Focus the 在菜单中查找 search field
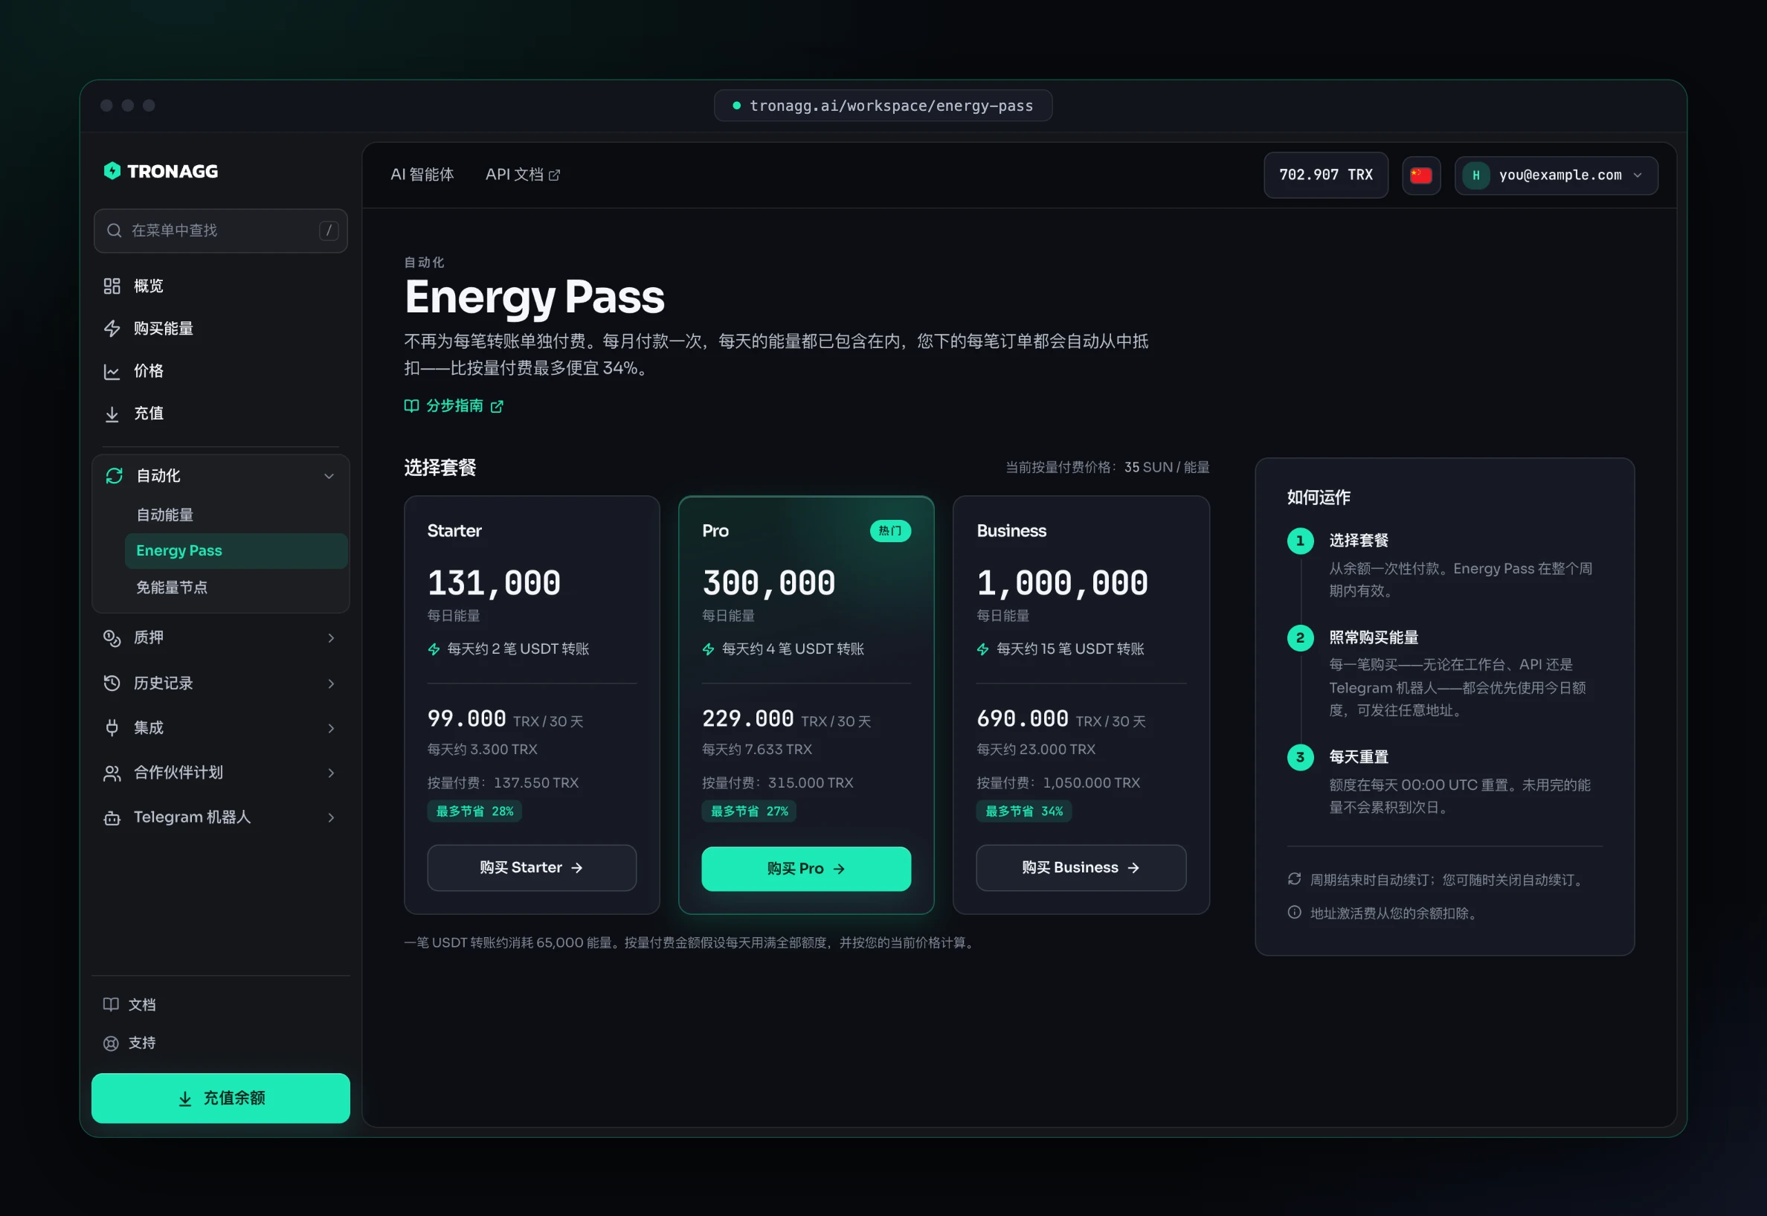This screenshot has width=1767, height=1216. [x=221, y=230]
